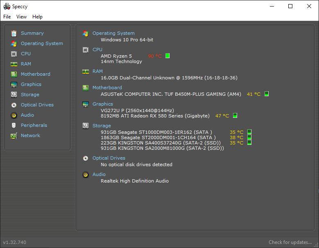
Task: Click the Peripherals mouse icon in sidebar
Action: pos(14,125)
